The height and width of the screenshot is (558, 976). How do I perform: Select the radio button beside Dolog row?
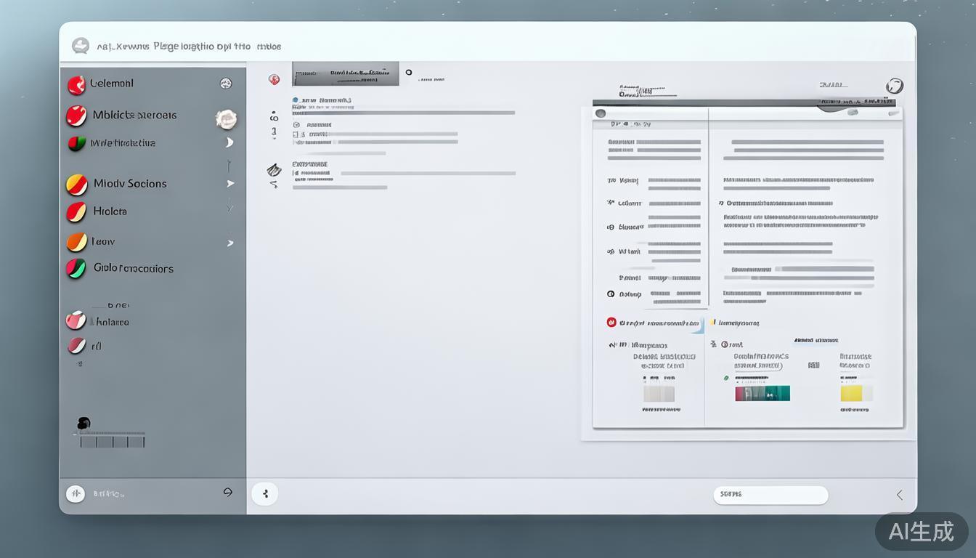tap(611, 294)
